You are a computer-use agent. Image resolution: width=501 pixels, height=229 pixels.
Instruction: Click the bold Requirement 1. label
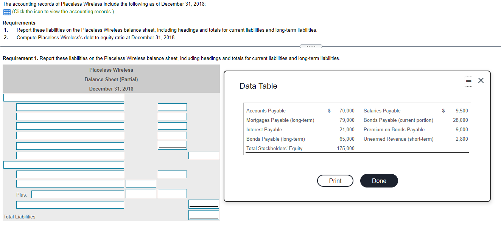point(20,58)
